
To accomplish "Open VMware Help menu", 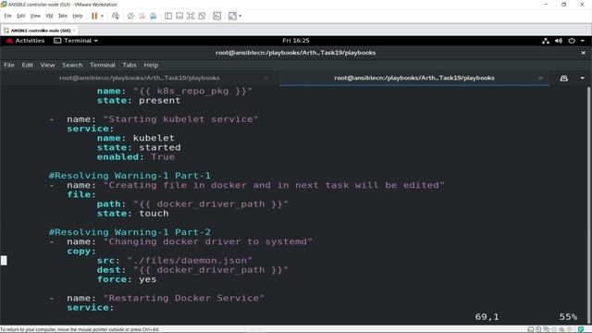I will (x=78, y=16).
